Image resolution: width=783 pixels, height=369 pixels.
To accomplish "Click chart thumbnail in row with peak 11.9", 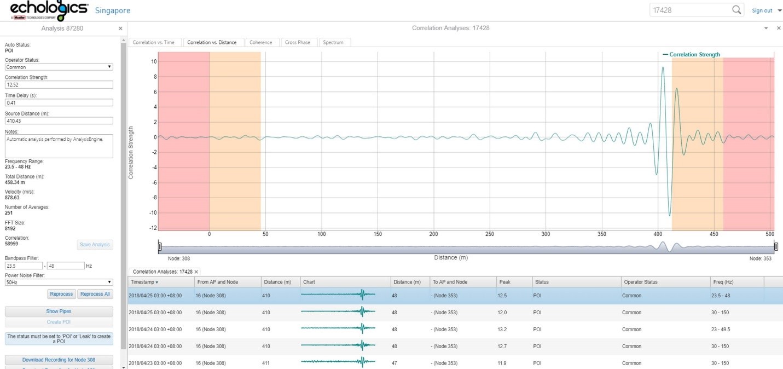I will (x=338, y=362).
